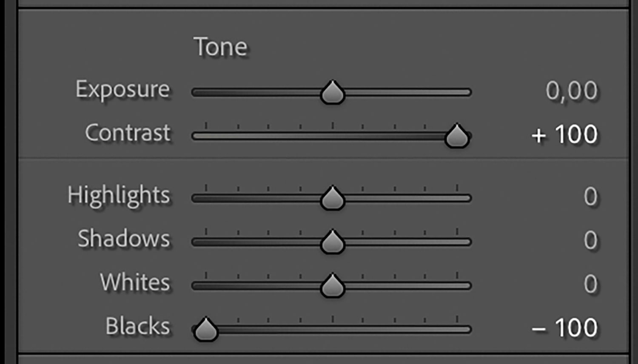Click the Exposure label
This screenshot has width=638, height=364.
click(x=122, y=90)
